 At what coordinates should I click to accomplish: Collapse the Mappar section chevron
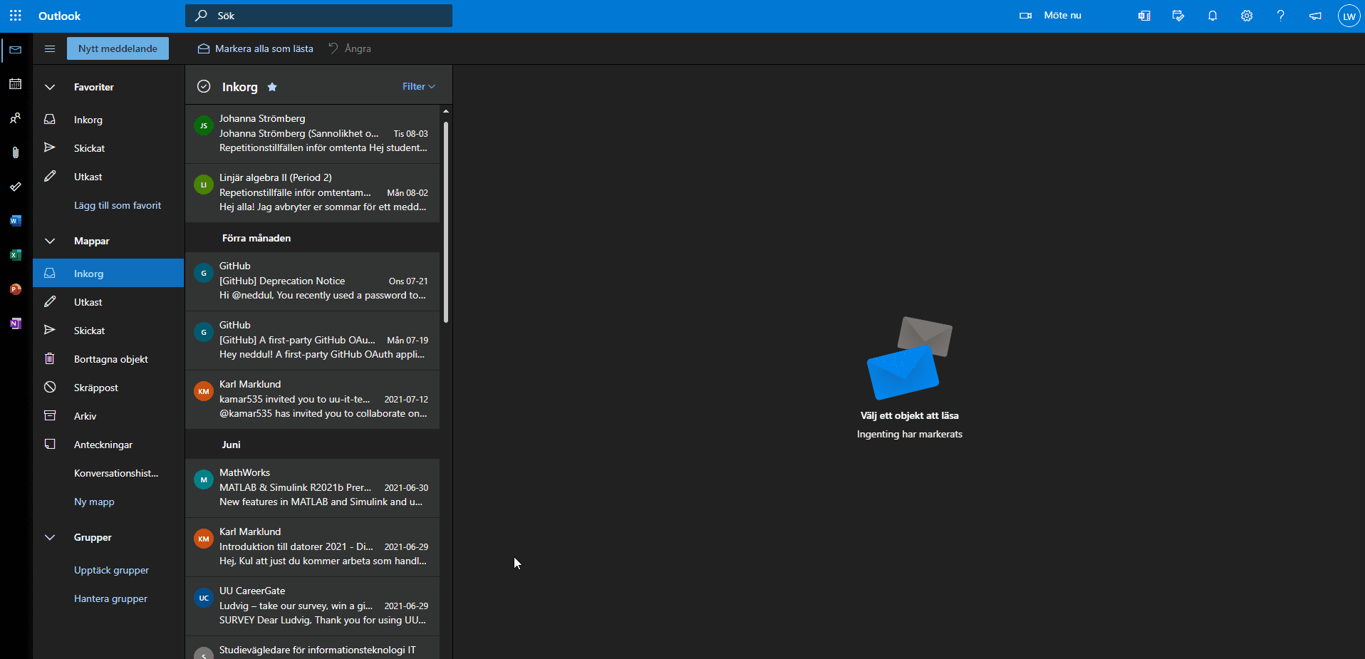(50, 241)
